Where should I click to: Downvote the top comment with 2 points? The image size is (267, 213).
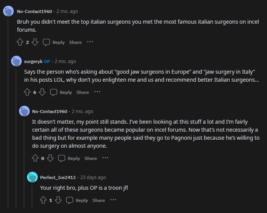coord(35,42)
